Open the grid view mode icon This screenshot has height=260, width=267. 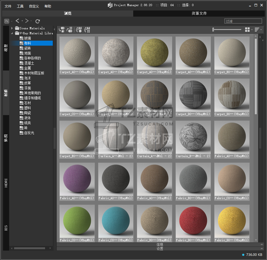coord(247,30)
